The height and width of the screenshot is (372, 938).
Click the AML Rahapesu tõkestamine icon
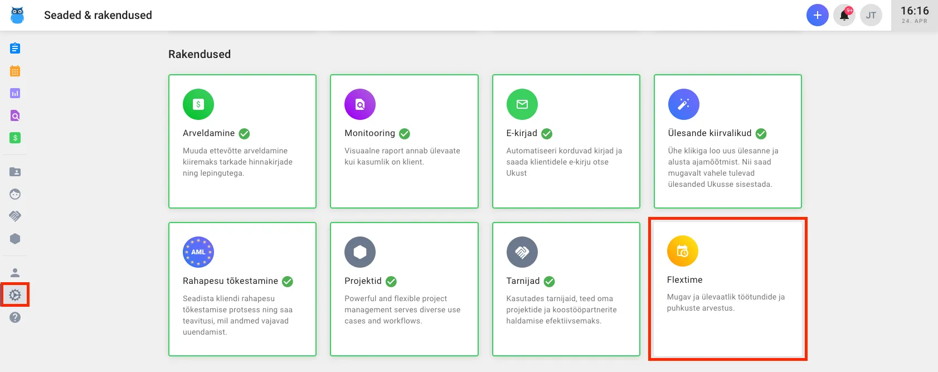pos(198,252)
